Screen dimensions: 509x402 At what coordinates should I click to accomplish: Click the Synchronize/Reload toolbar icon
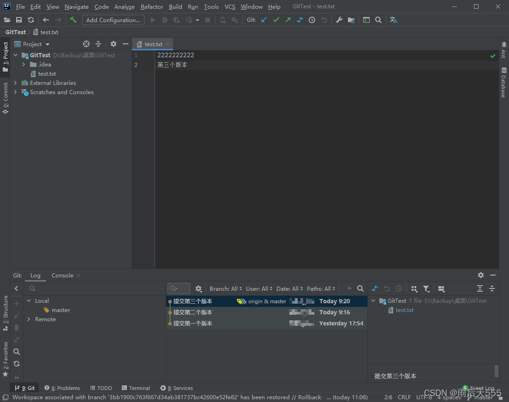31,20
